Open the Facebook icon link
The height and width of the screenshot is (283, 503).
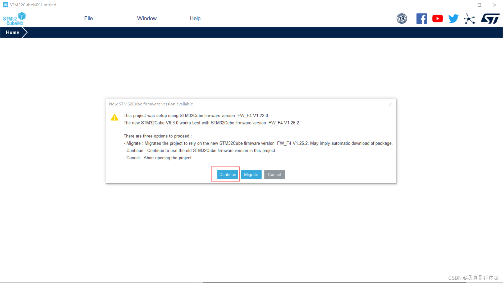422,18
